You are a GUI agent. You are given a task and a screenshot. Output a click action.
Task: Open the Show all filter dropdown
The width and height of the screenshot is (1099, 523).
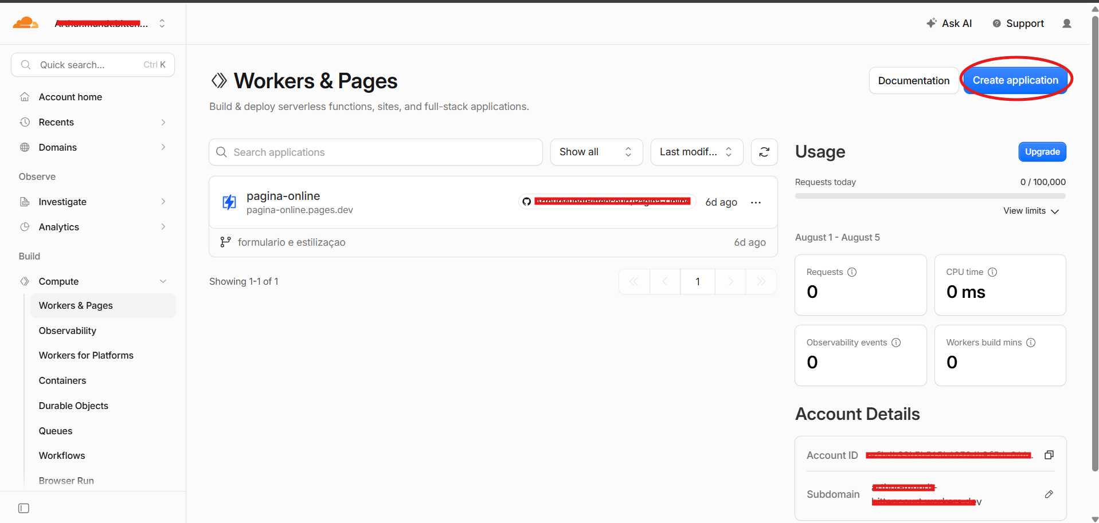point(596,152)
